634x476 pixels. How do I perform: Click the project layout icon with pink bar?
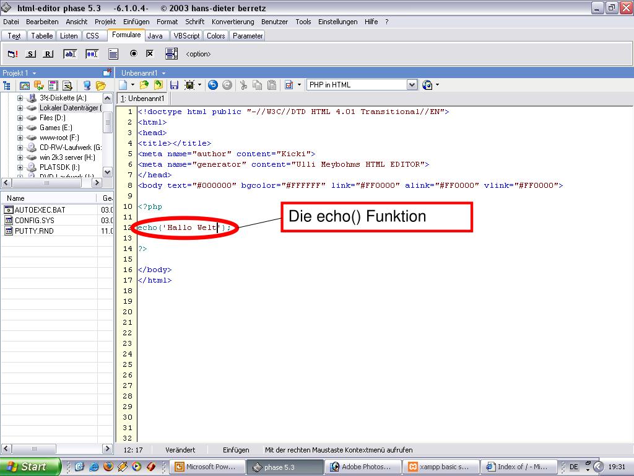pyautogui.click(x=53, y=86)
